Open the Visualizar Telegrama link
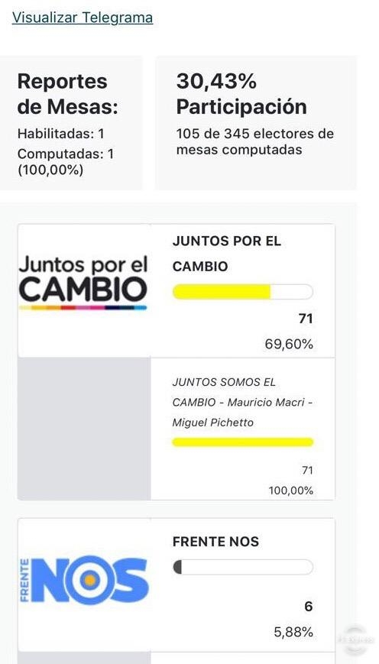 pyautogui.click(x=83, y=18)
